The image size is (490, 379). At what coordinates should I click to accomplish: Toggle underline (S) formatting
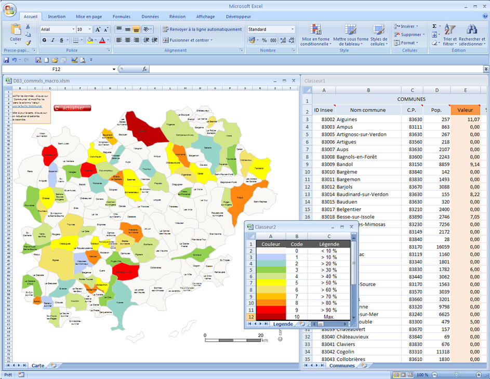click(61, 40)
